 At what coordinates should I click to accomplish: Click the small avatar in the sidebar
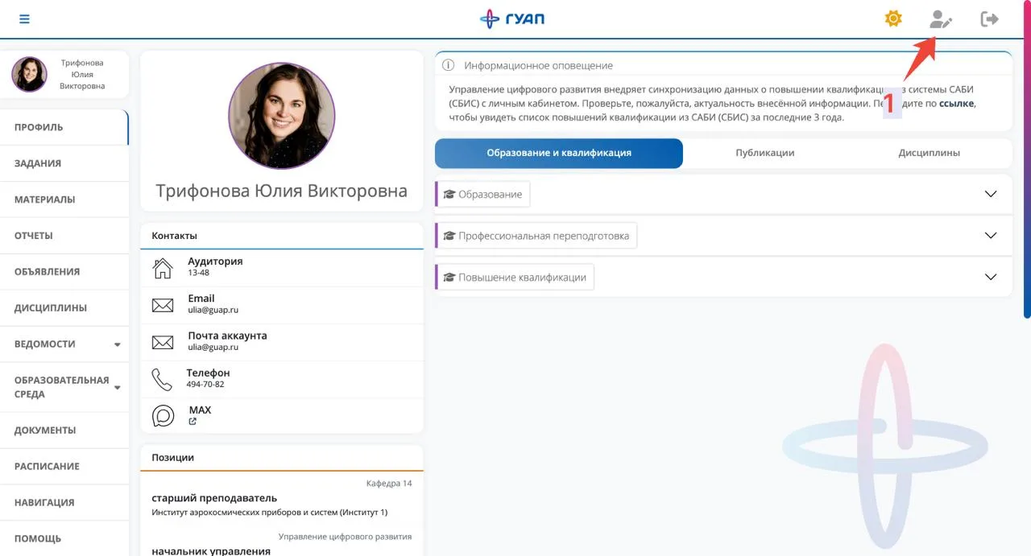[29, 74]
